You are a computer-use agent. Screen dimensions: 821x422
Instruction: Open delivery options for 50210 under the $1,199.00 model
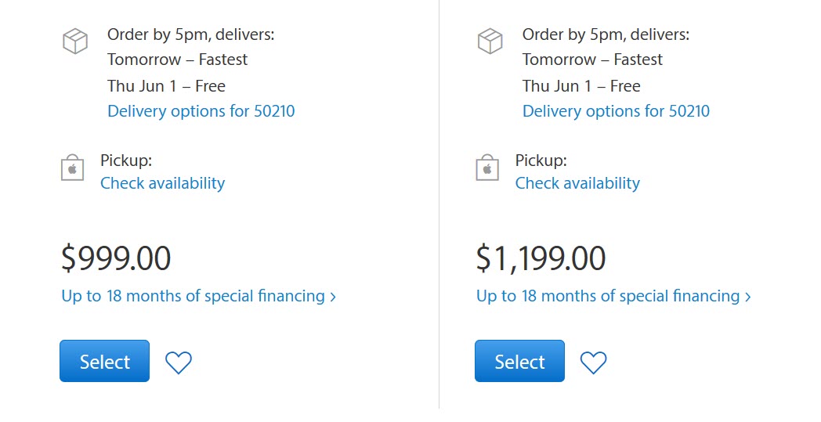click(x=616, y=111)
